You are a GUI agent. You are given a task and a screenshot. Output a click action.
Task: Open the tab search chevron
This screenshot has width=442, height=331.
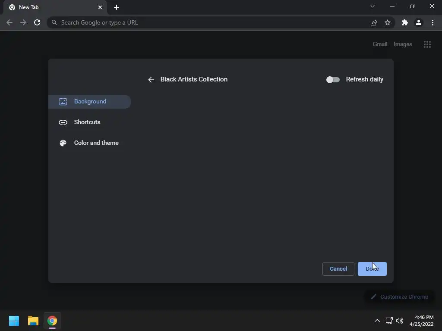click(x=373, y=6)
